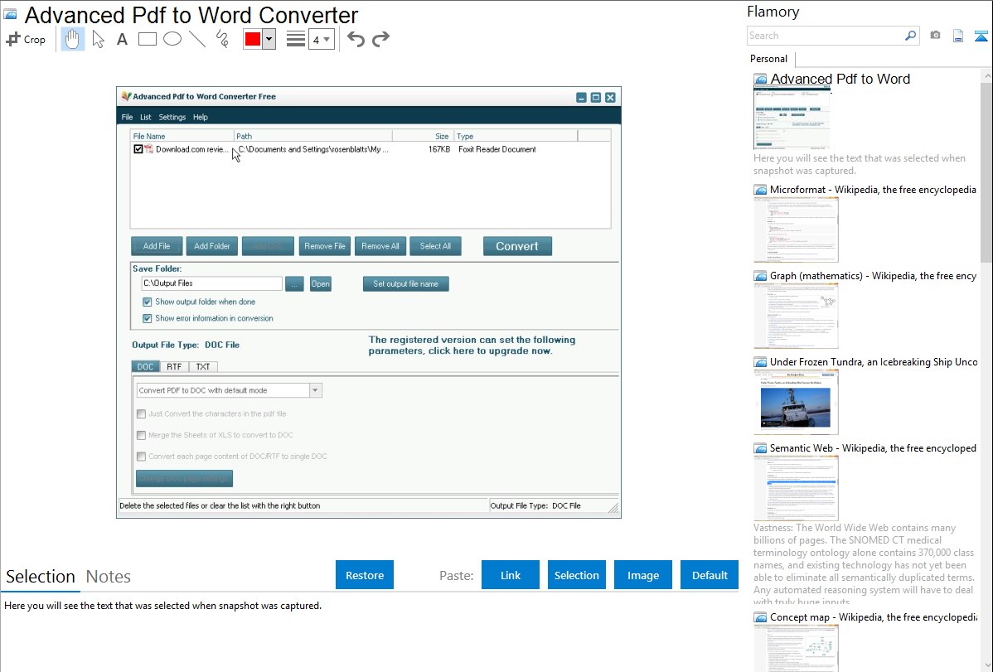Screen dimensions: 993x672
Task: Click the Select All button
Action: click(x=435, y=246)
